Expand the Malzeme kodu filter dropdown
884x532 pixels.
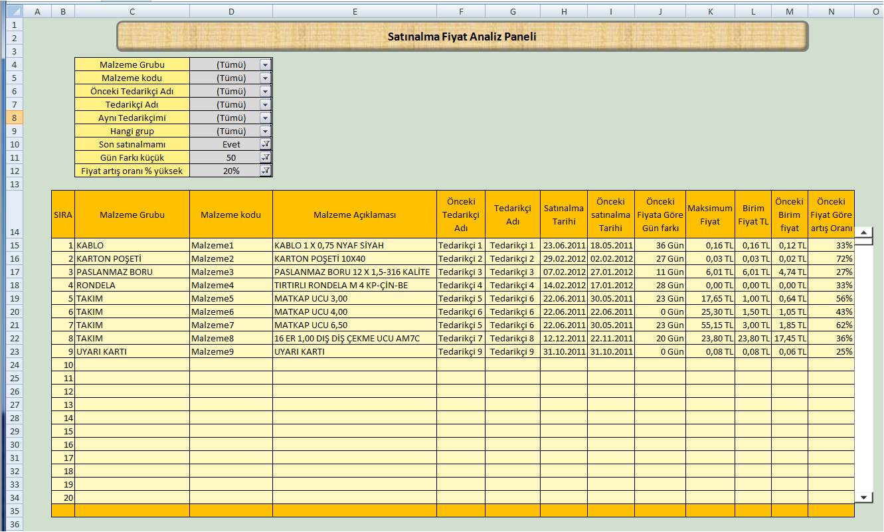pos(265,78)
